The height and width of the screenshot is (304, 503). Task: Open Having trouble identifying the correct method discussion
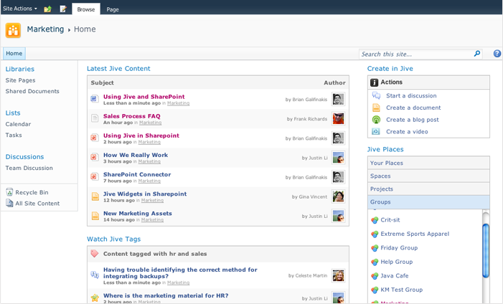click(180, 273)
